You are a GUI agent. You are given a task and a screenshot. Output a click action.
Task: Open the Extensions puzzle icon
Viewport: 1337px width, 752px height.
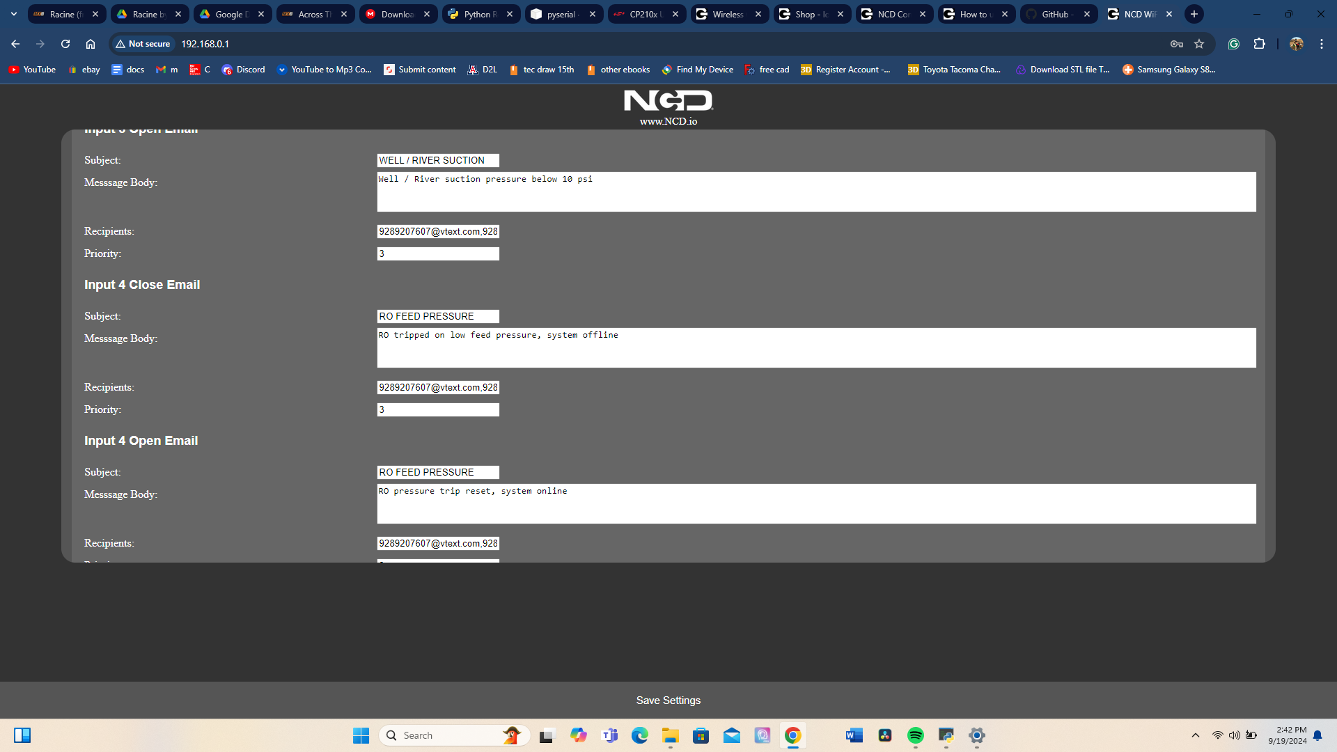tap(1259, 44)
